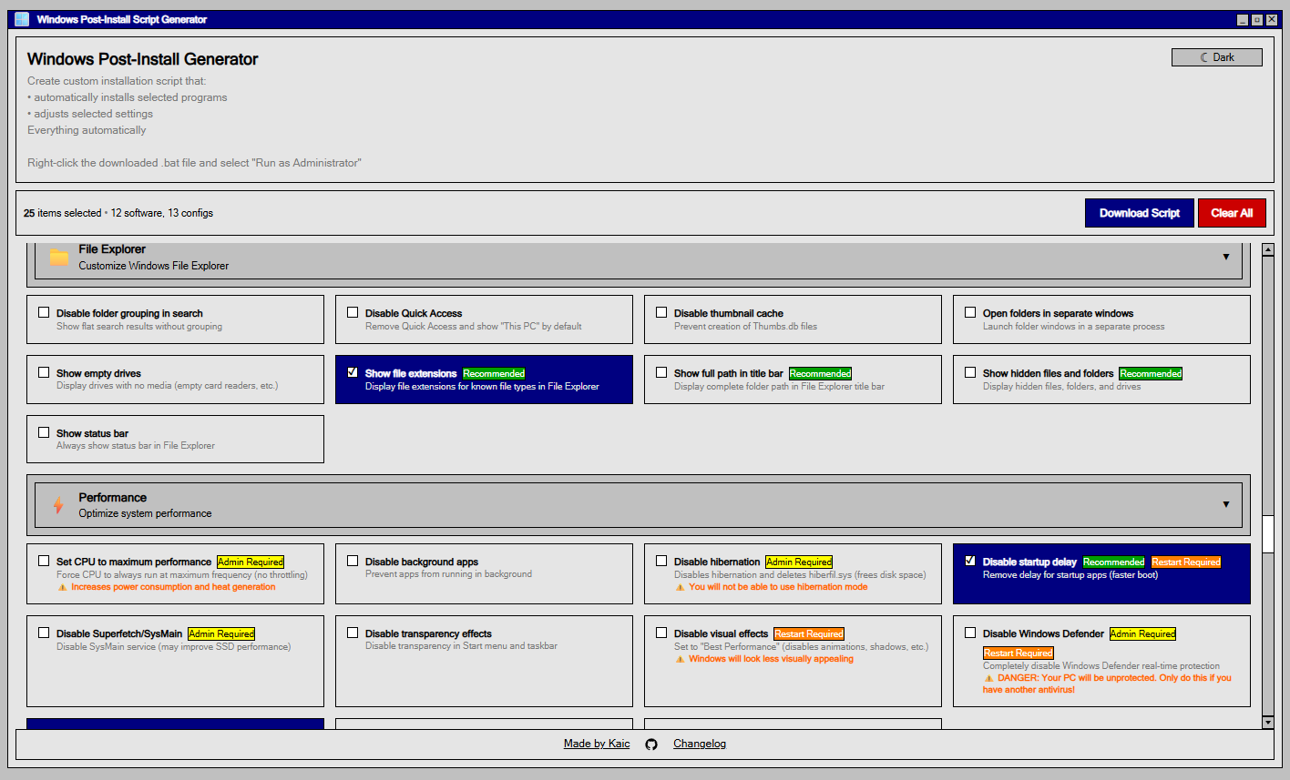Enable the Disable visual effects checkbox
This screenshot has height=780, width=1290.
(661, 633)
